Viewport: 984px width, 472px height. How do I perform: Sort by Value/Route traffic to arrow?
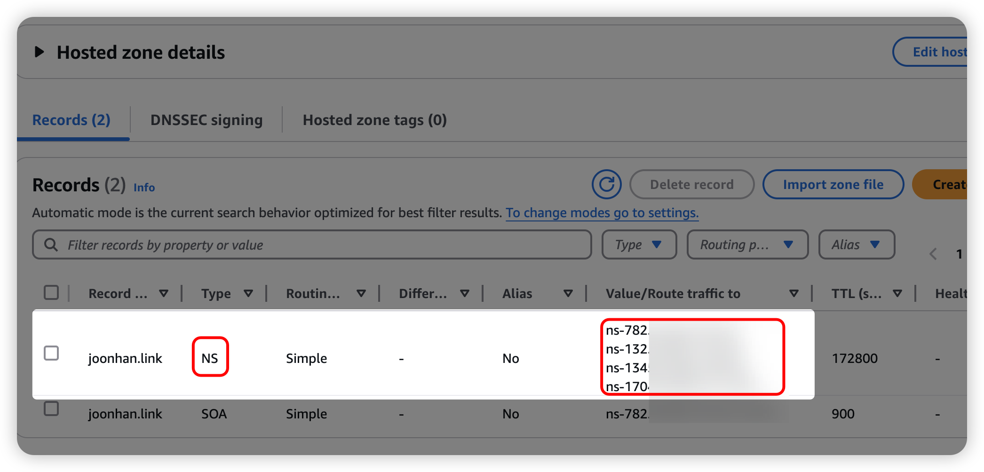point(794,293)
